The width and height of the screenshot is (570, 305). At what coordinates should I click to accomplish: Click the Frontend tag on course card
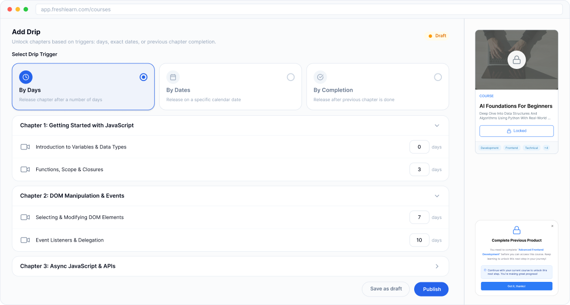click(x=511, y=148)
